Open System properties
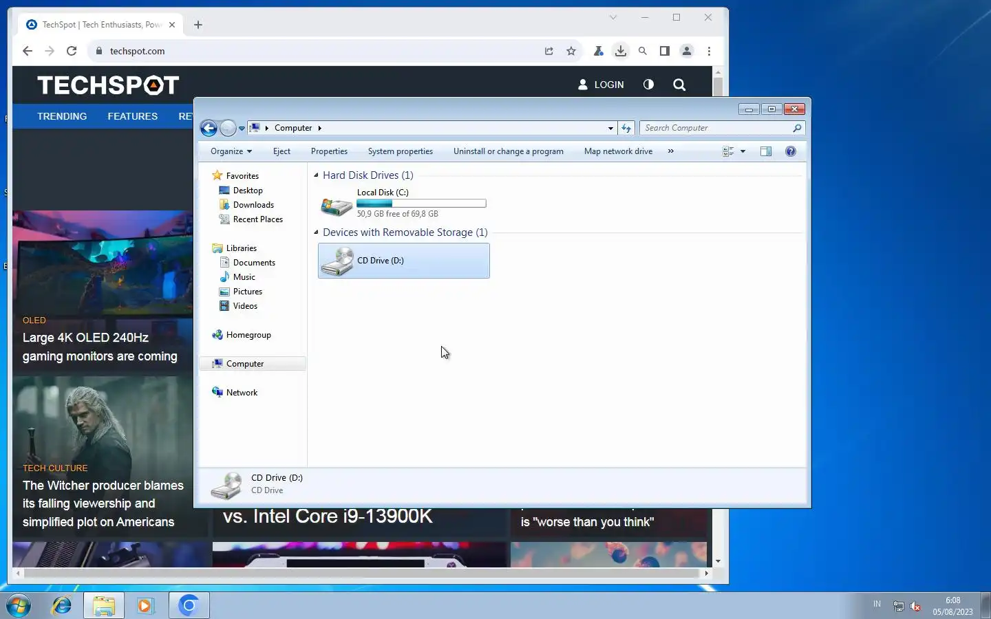This screenshot has height=619, width=991. [x=401, y=151]
